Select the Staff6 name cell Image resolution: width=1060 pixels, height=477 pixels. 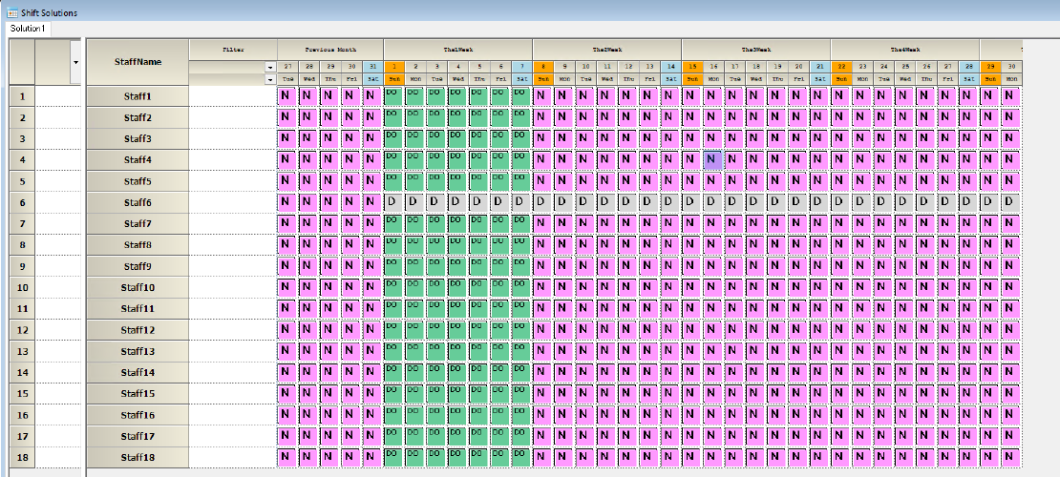click(138, 202)
